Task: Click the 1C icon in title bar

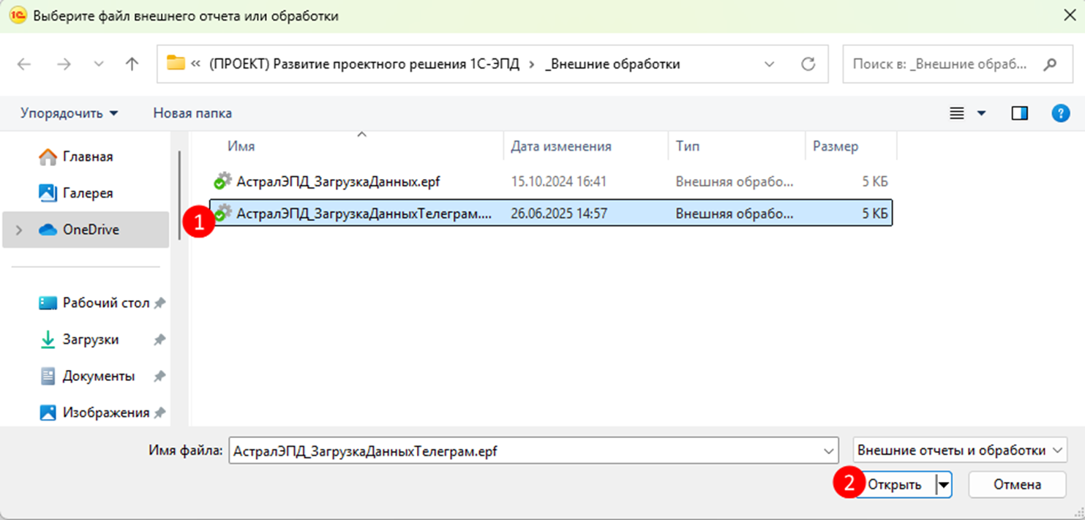Action: tap(18, 15)
